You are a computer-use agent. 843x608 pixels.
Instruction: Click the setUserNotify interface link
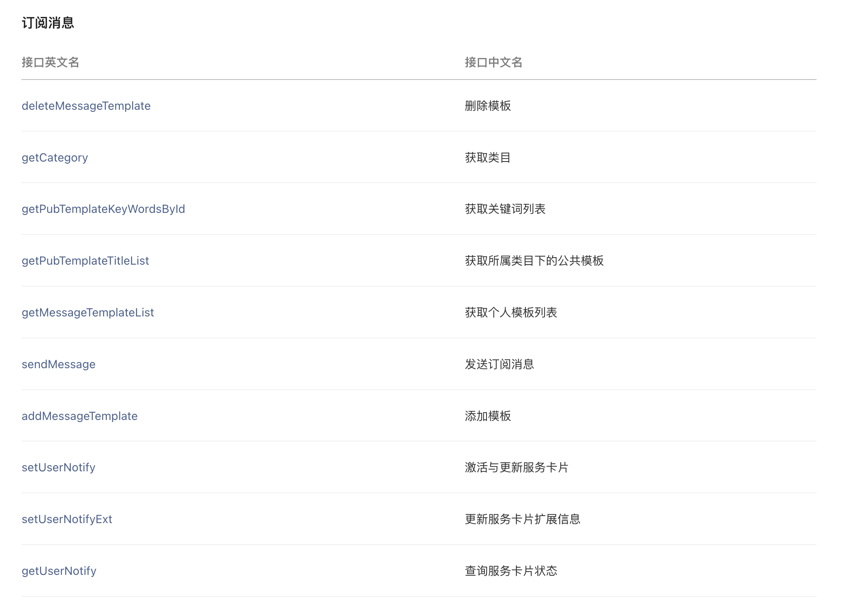[x=58, y=468]
